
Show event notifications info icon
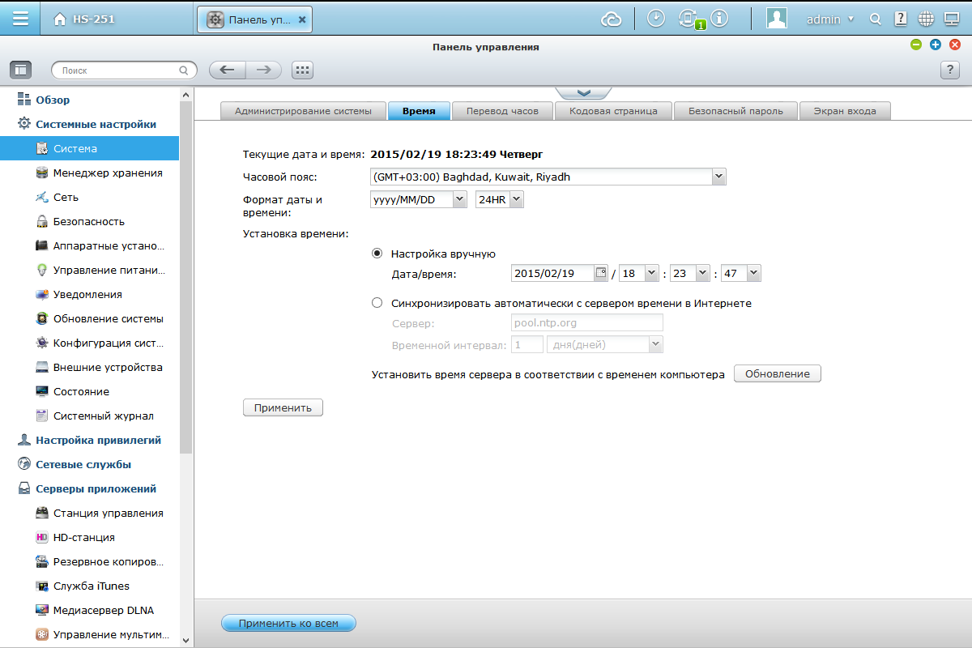719,19
